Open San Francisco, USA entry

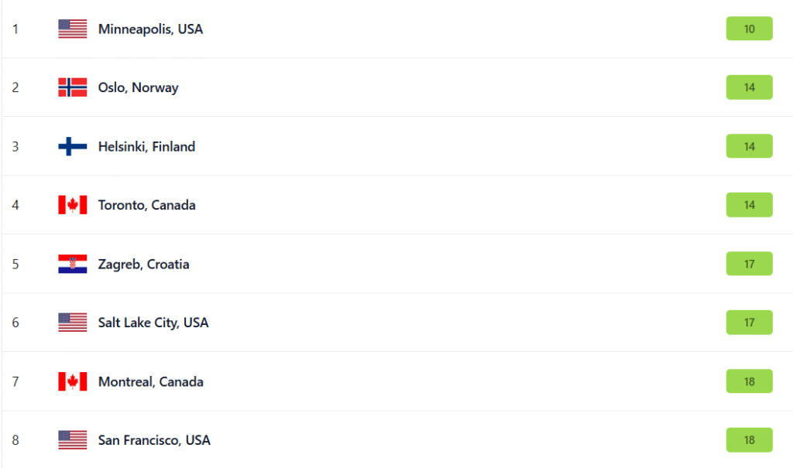pos(154,440)
